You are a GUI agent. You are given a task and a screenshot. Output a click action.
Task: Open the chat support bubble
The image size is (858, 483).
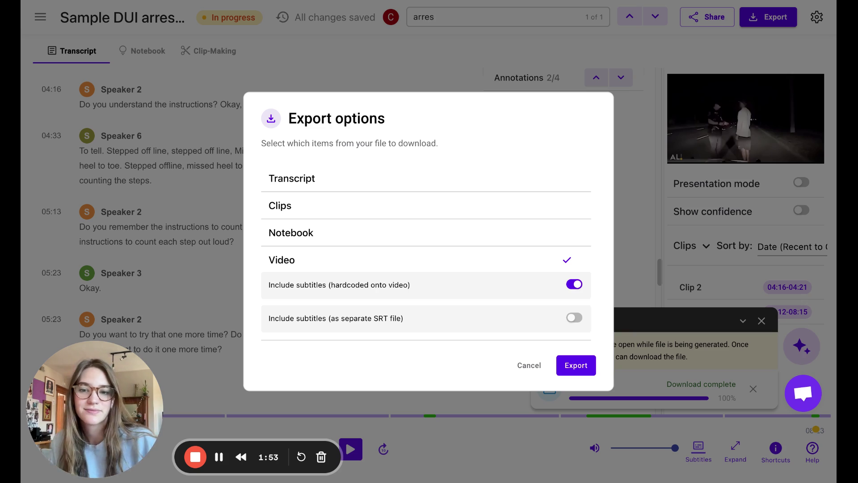pos(803,393)
